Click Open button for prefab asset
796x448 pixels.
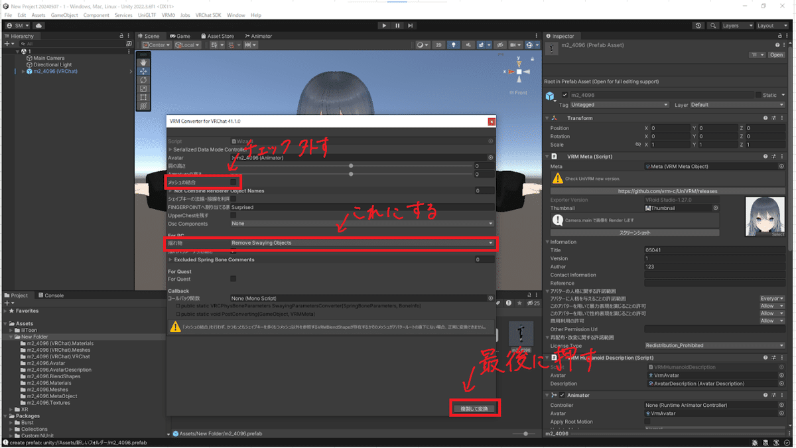pos(777,55)
